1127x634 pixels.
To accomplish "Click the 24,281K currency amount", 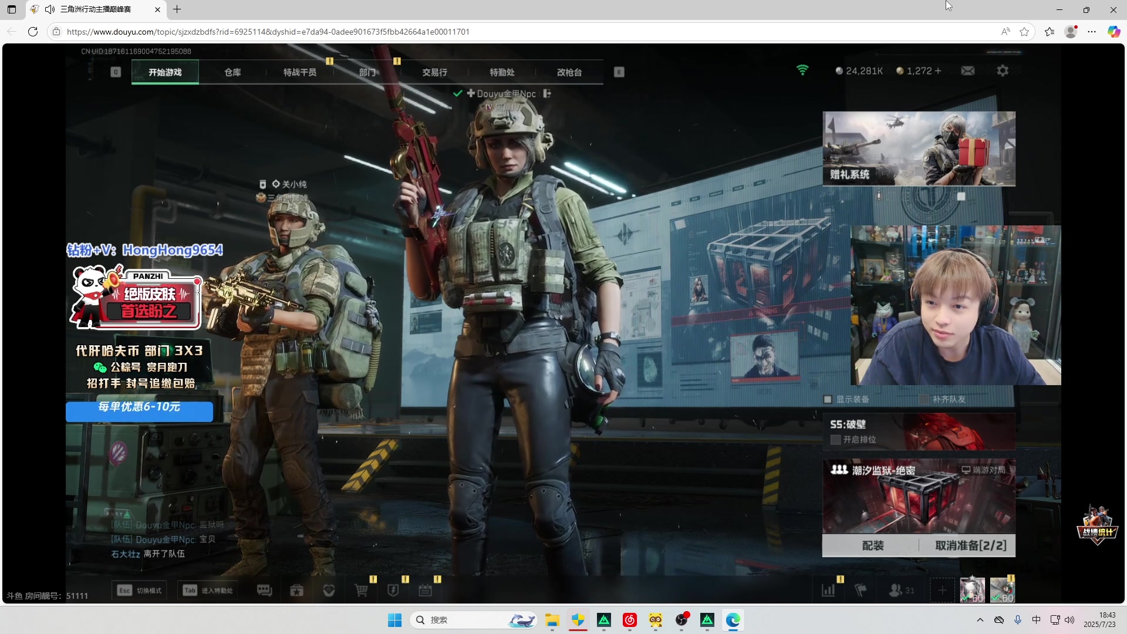I will 864,71.
